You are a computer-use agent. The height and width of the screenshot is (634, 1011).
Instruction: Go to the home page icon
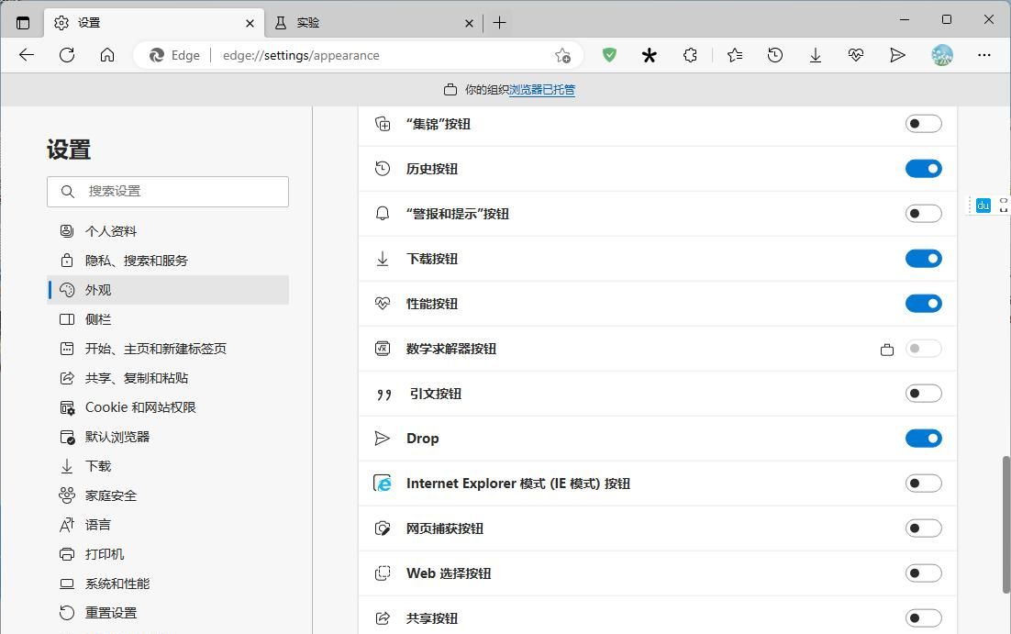click(x=107, y=55)
